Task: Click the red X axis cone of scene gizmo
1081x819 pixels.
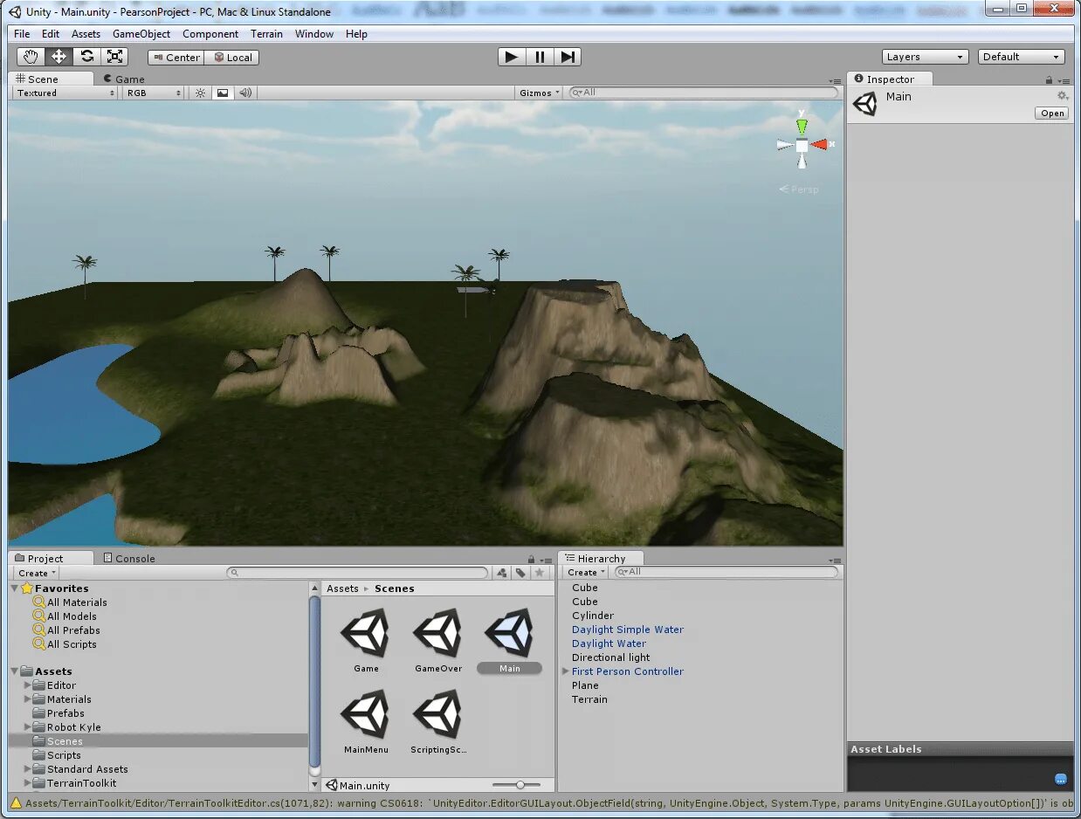Action: pos(819,144)
